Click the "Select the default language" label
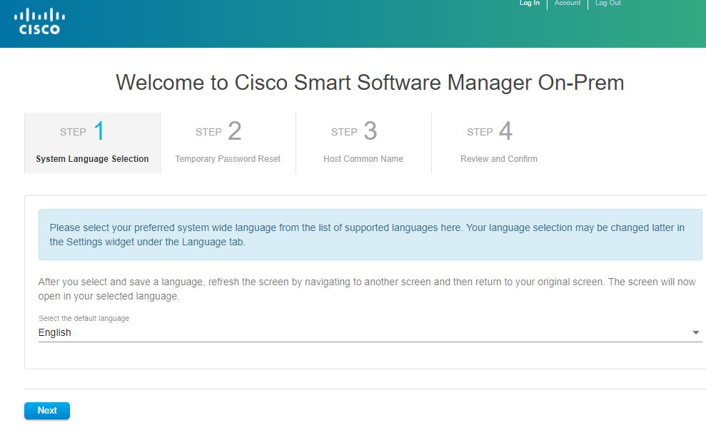706x435 pixels. tap(84, 319)
